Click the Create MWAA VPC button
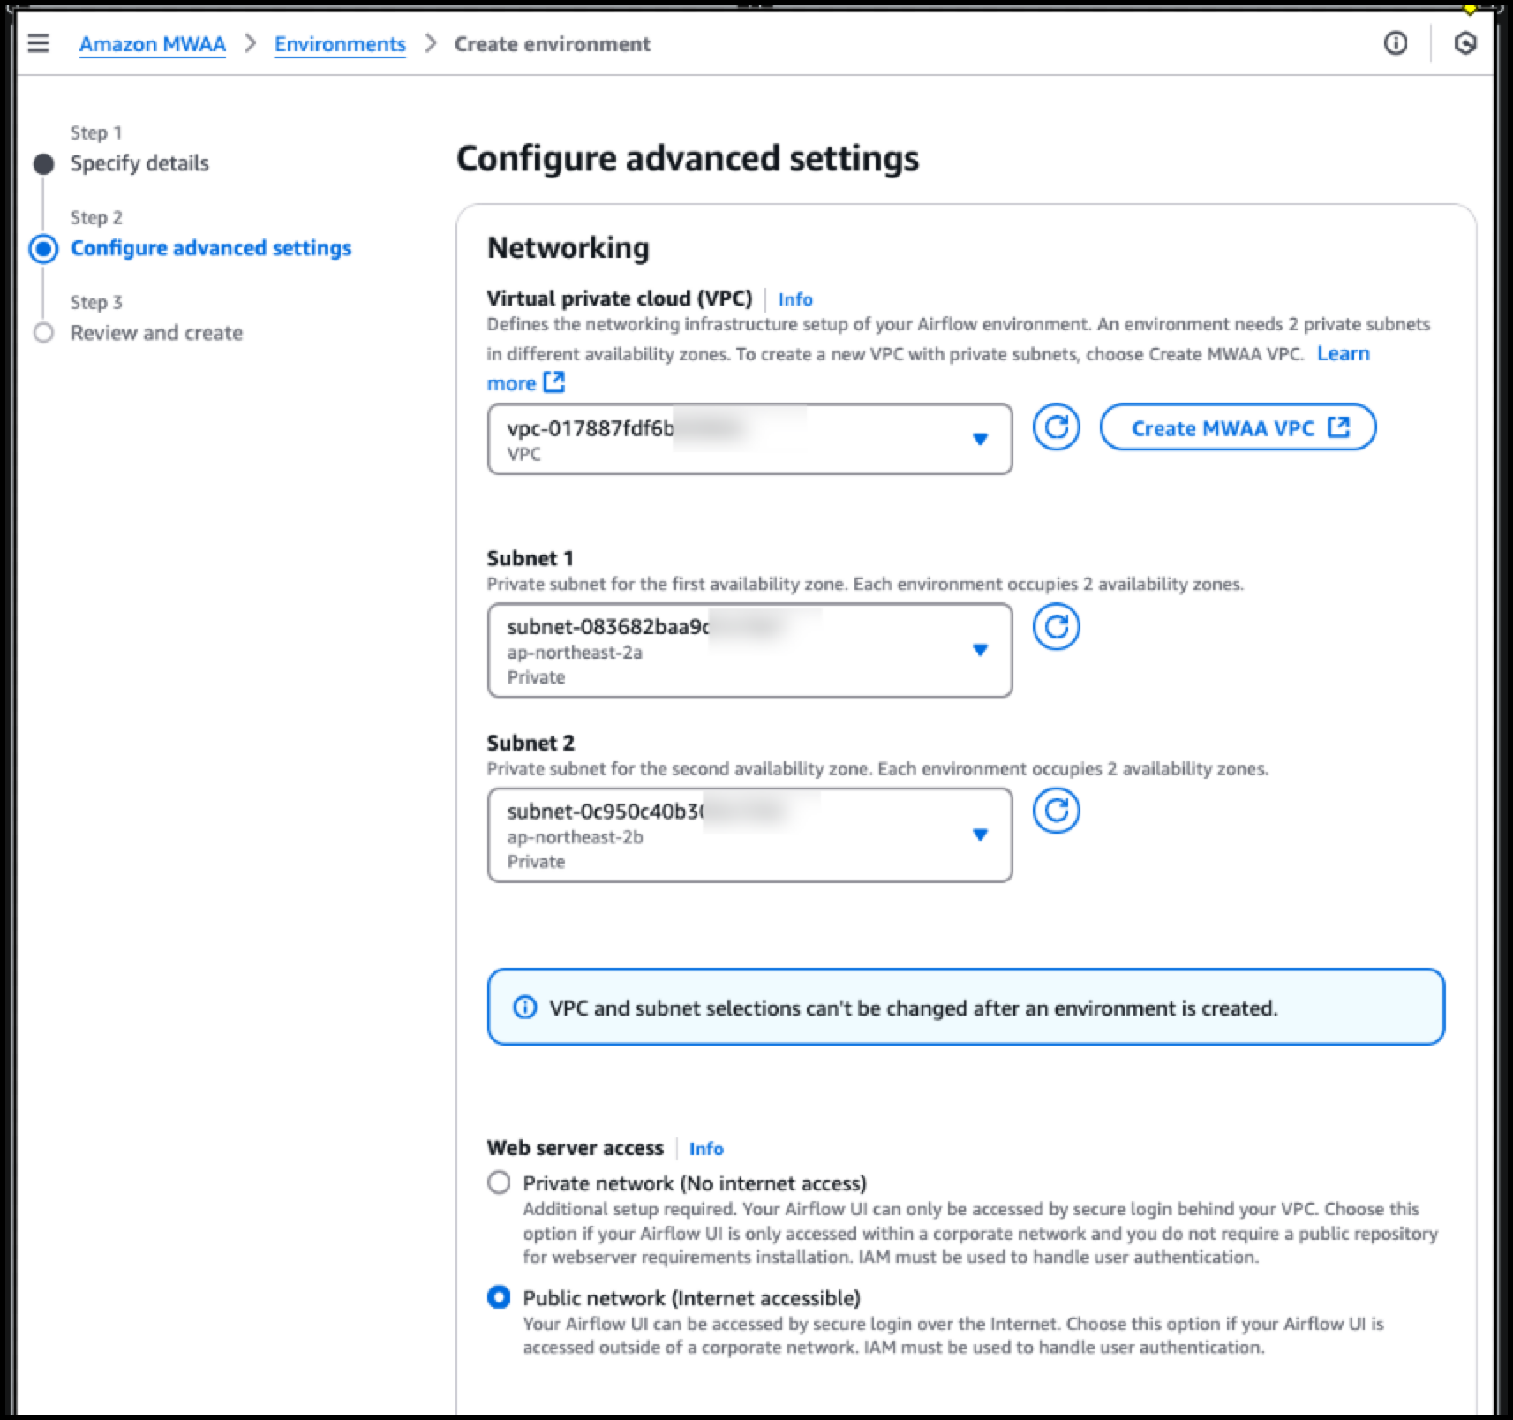The height and width of the screenshot is (1420, 1513). click(1238, 427)
